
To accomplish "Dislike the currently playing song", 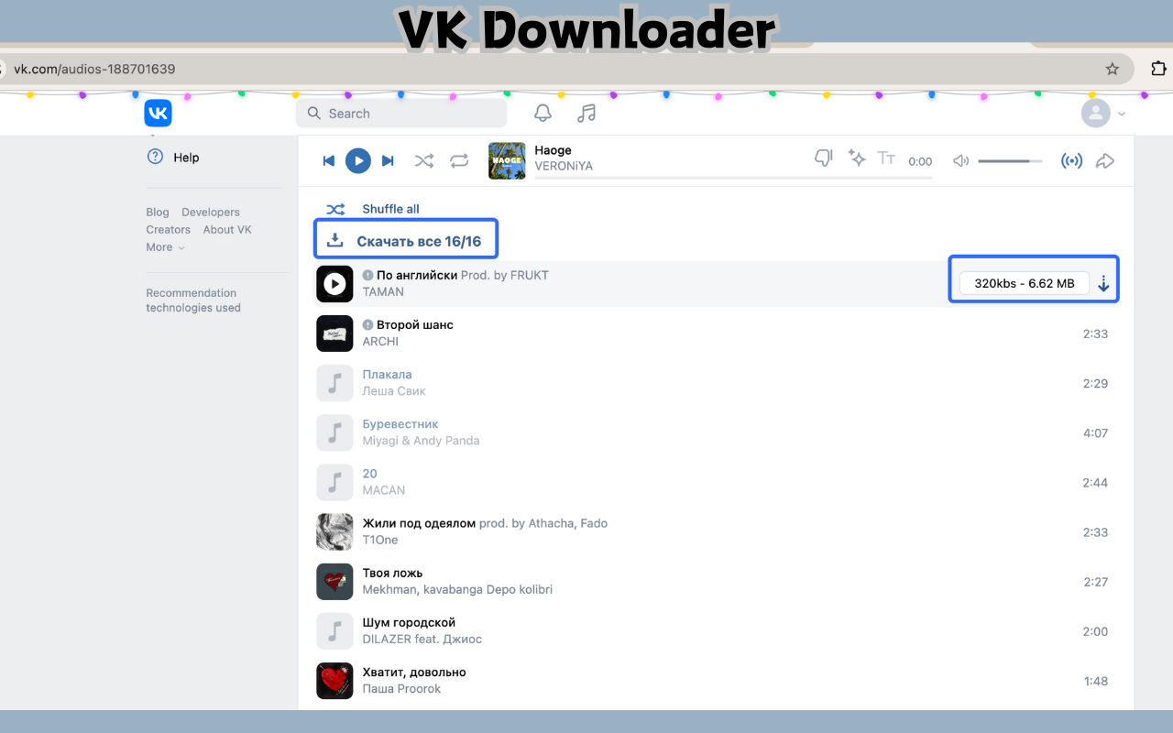I will pos(822,158).
